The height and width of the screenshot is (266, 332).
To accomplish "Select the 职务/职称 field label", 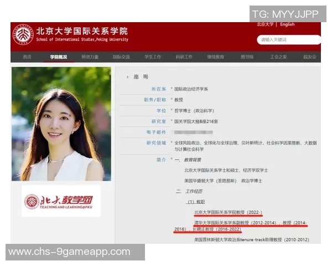I will point(155,100).
